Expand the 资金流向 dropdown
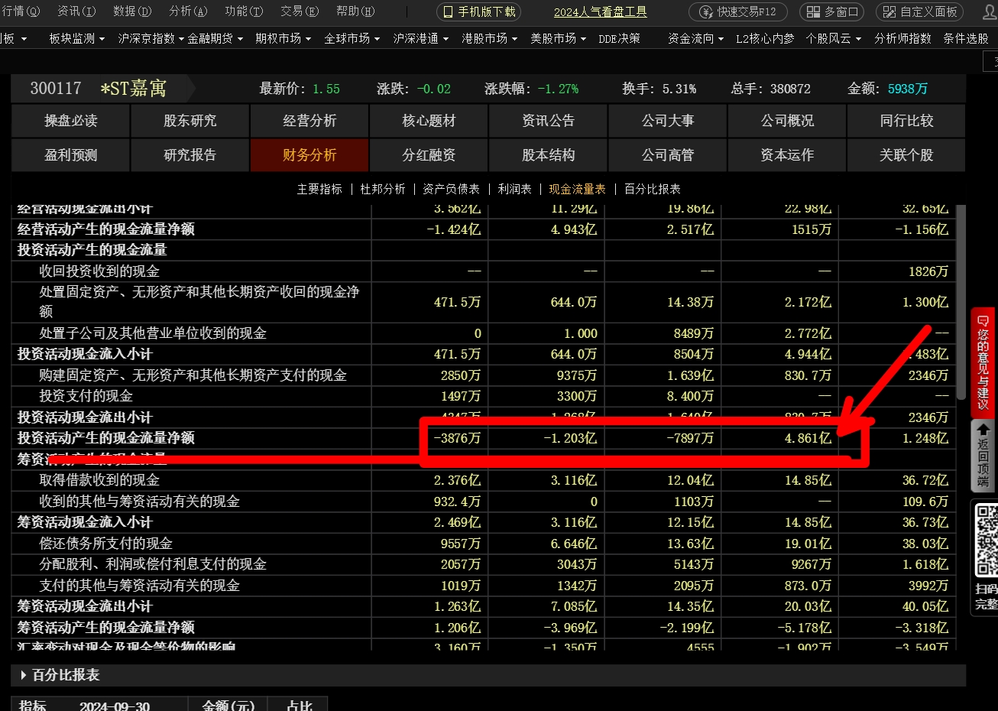998x711 pixels. [692, 38]
